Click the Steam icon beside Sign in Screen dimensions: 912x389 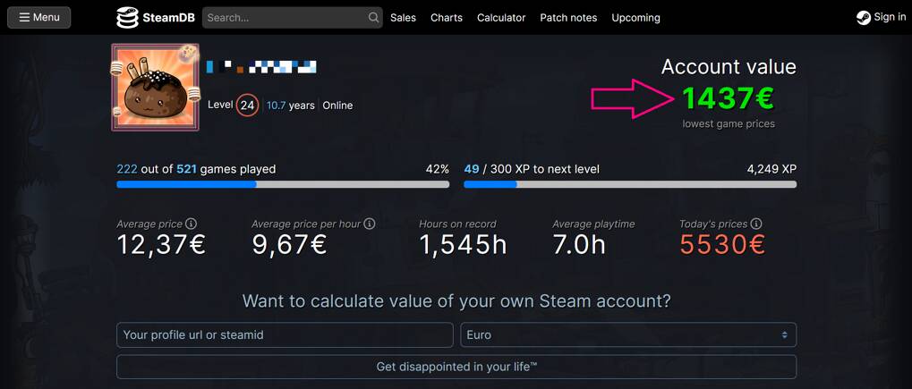pyautogui.click(x=863, y=17)
